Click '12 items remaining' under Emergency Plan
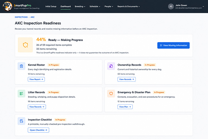The image size is (208, 139). coord(126,101)
